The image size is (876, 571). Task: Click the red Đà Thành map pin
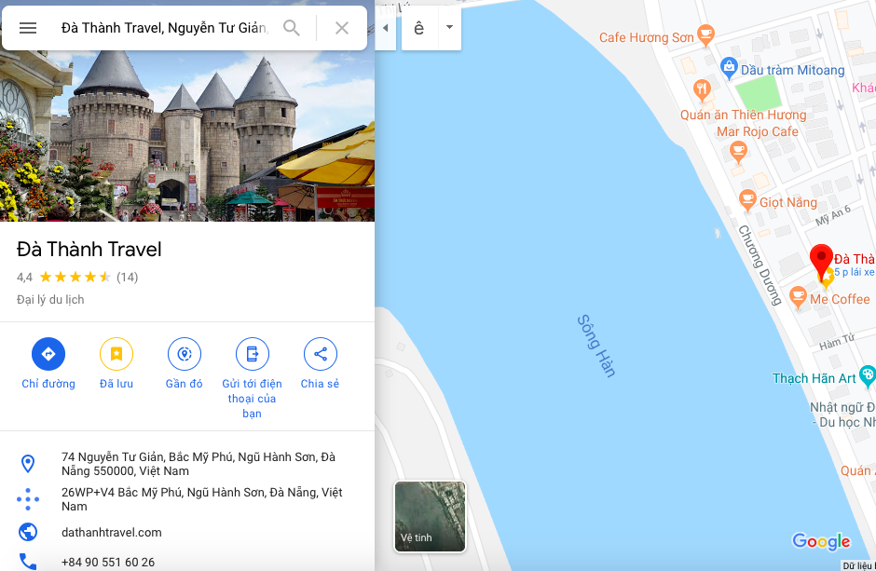coord(821,261)
